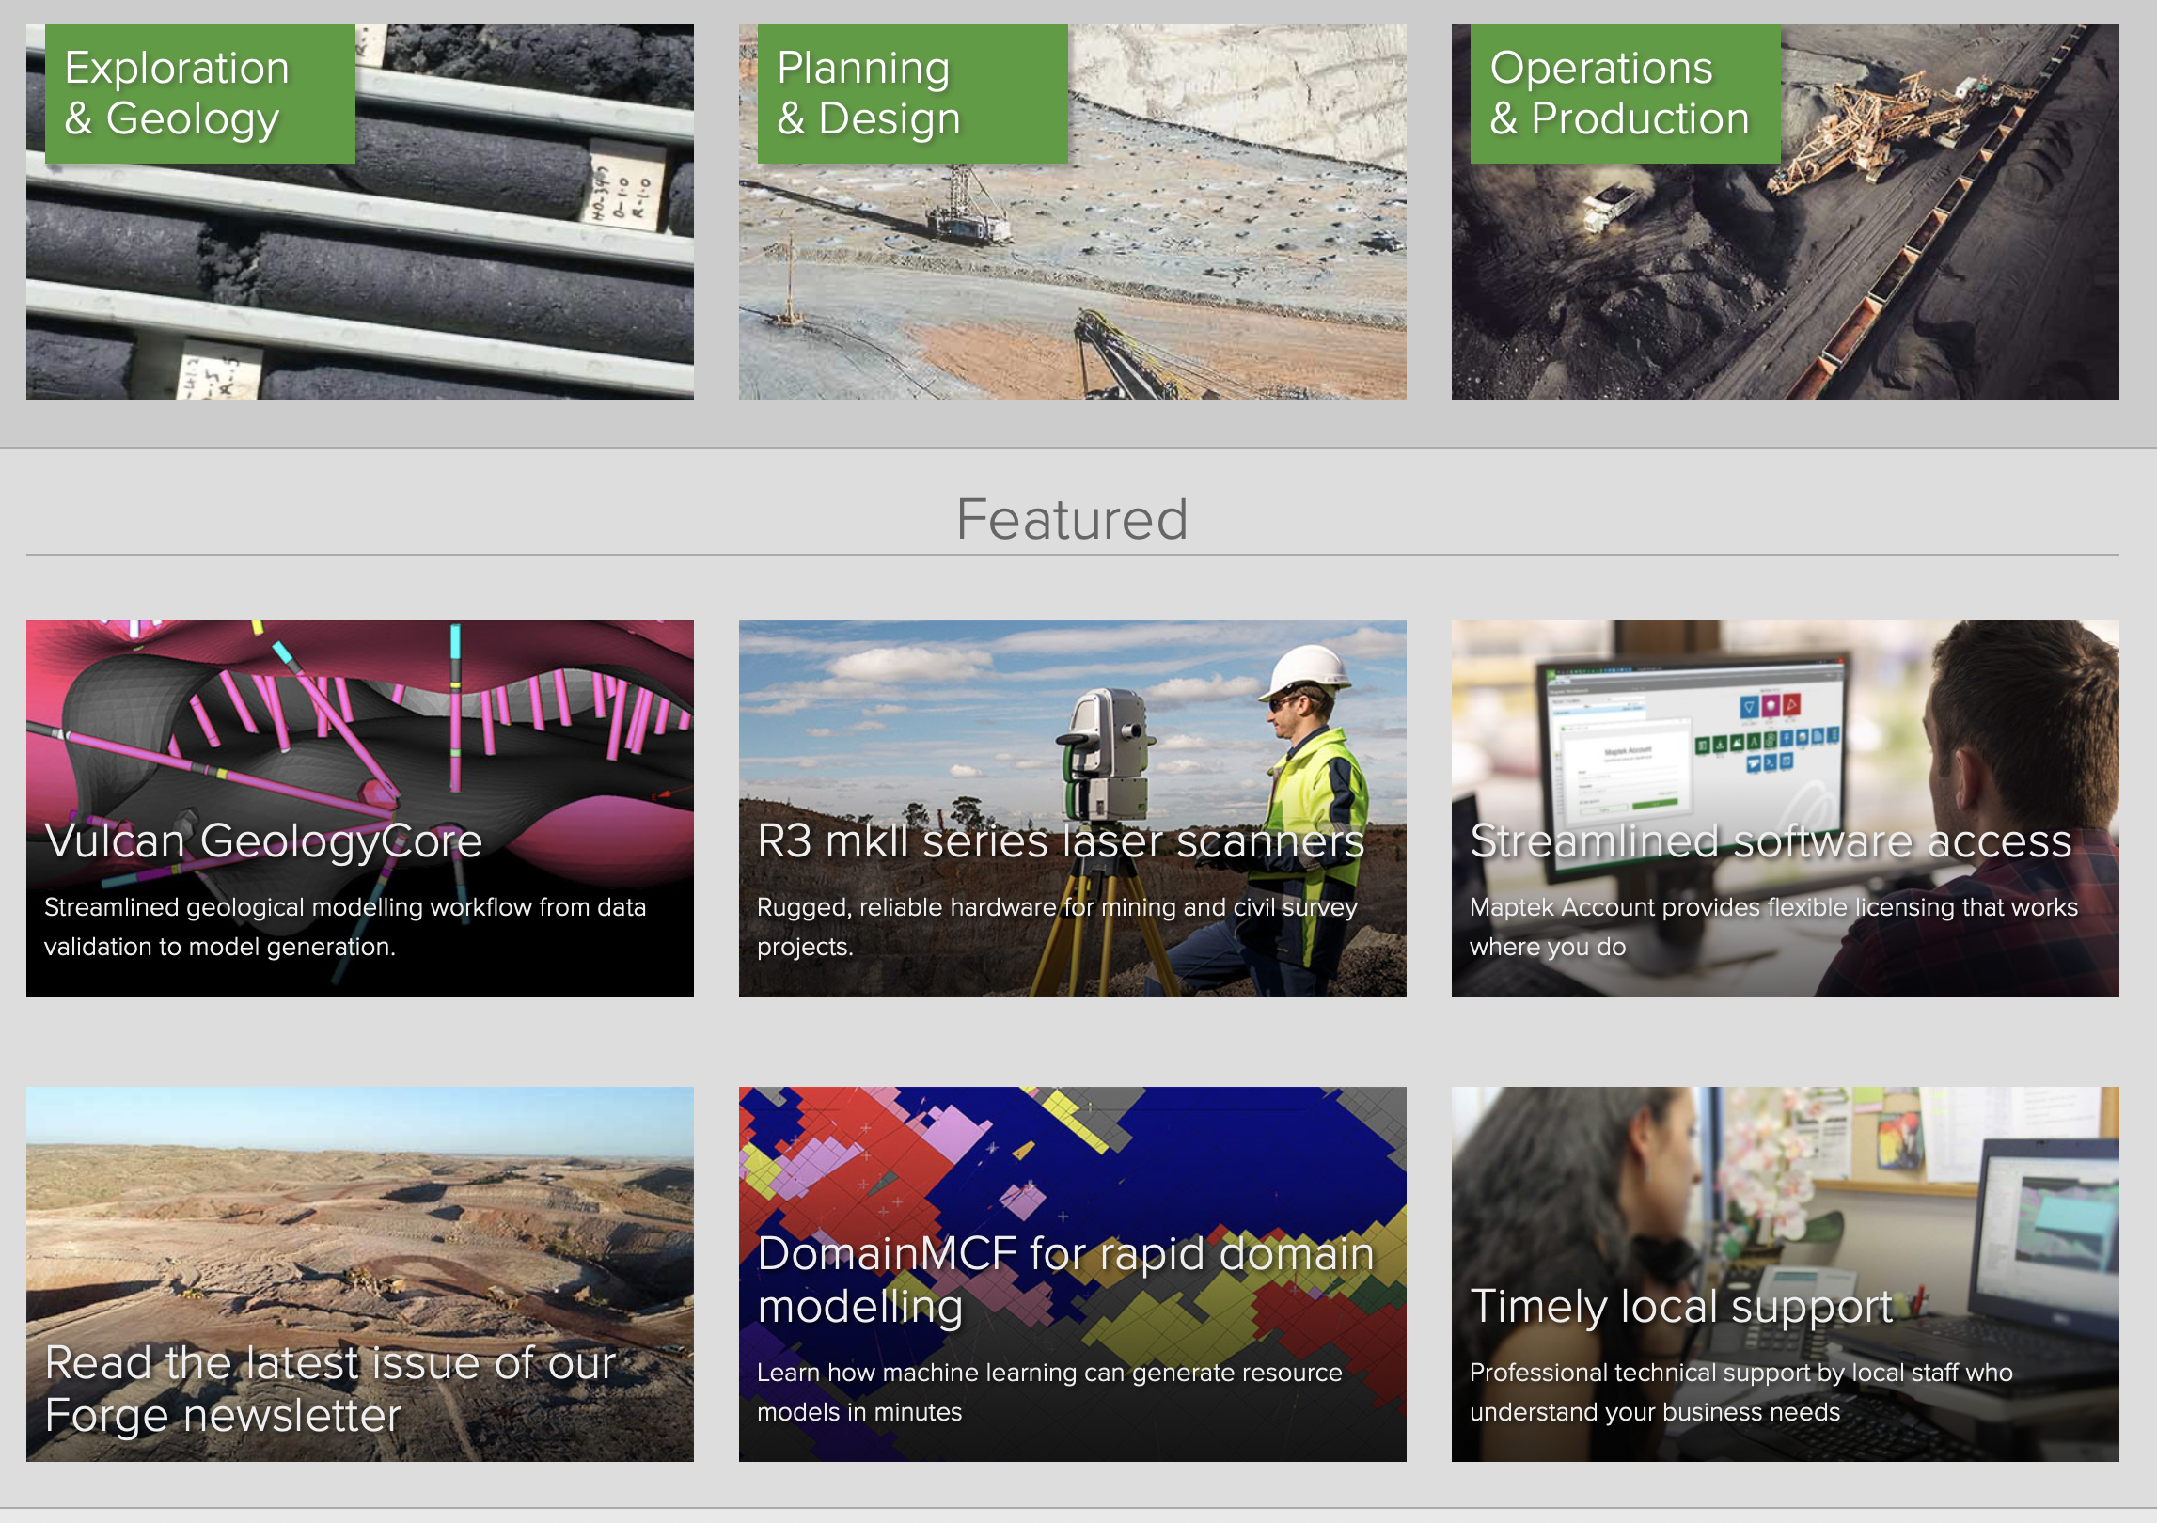Open the Timely local support card

point(1785,1185)
